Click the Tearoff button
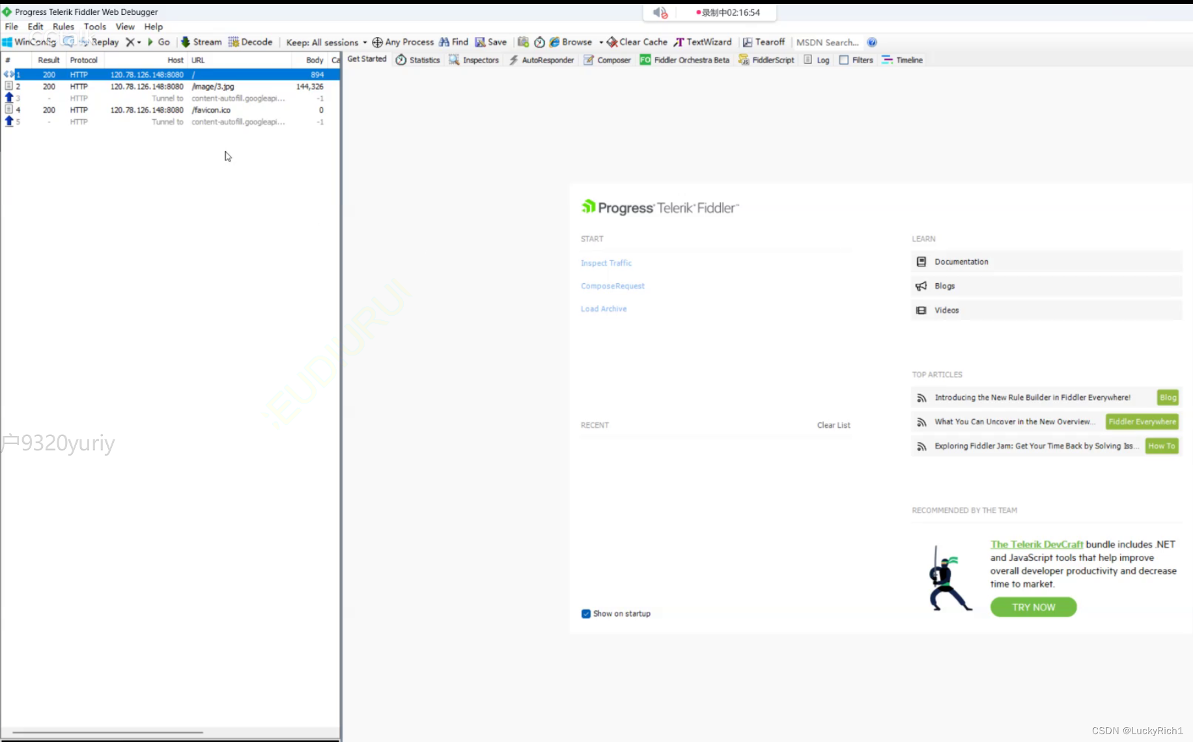 coord(764,42)
